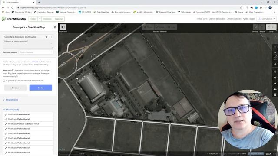Click the Desfazer undo arrow

point(256,27)
